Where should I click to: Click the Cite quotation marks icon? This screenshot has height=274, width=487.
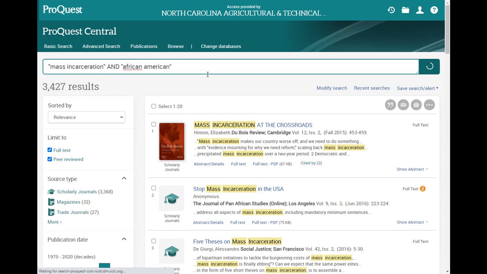(x=390, y=105)
